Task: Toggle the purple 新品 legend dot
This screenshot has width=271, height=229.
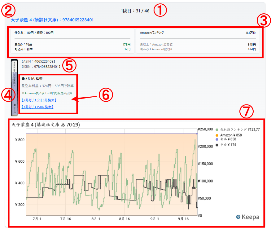Action: pos(217,139)
